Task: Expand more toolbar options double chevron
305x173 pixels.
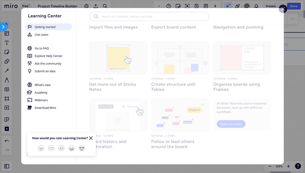Action: coord(215,6)
